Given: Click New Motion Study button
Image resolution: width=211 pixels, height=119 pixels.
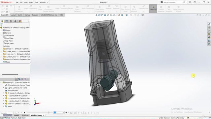Looking at the screenshot, I should click(125, 9).
